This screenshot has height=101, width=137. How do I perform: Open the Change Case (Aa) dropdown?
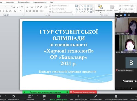pos(15,11)
